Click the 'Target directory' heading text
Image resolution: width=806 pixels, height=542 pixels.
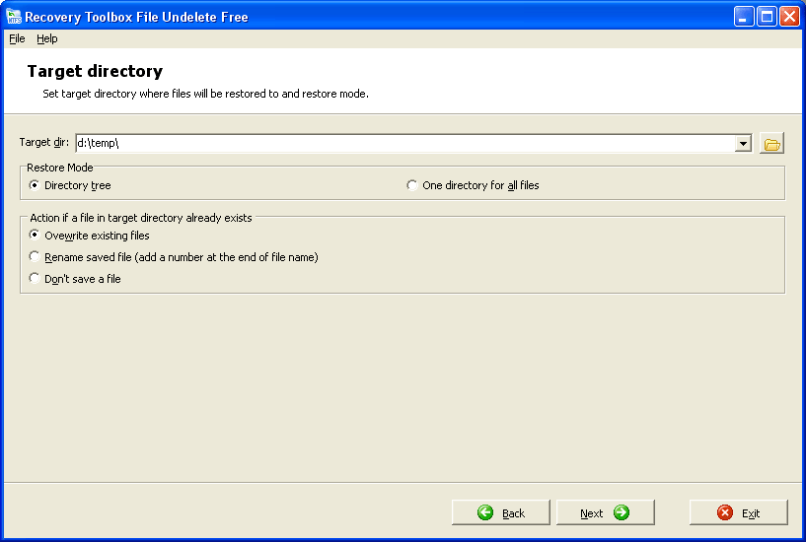coord(95,71)
